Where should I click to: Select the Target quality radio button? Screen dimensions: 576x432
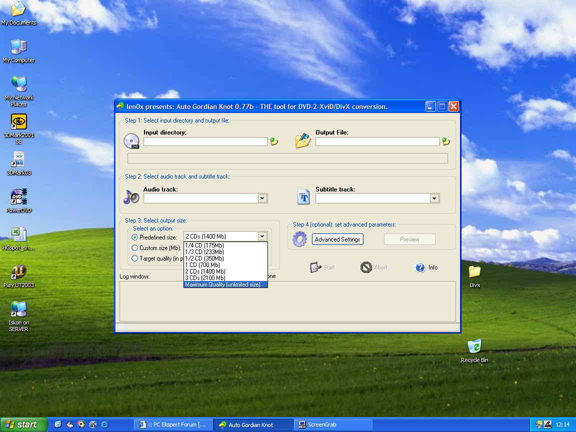tap(134, 258)
